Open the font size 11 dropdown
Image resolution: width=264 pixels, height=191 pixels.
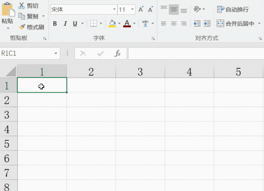(x=133, y=9)
